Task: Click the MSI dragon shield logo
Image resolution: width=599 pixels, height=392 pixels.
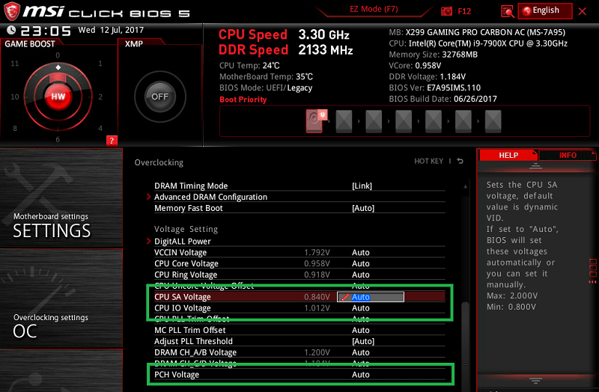Action: (11, 11)
